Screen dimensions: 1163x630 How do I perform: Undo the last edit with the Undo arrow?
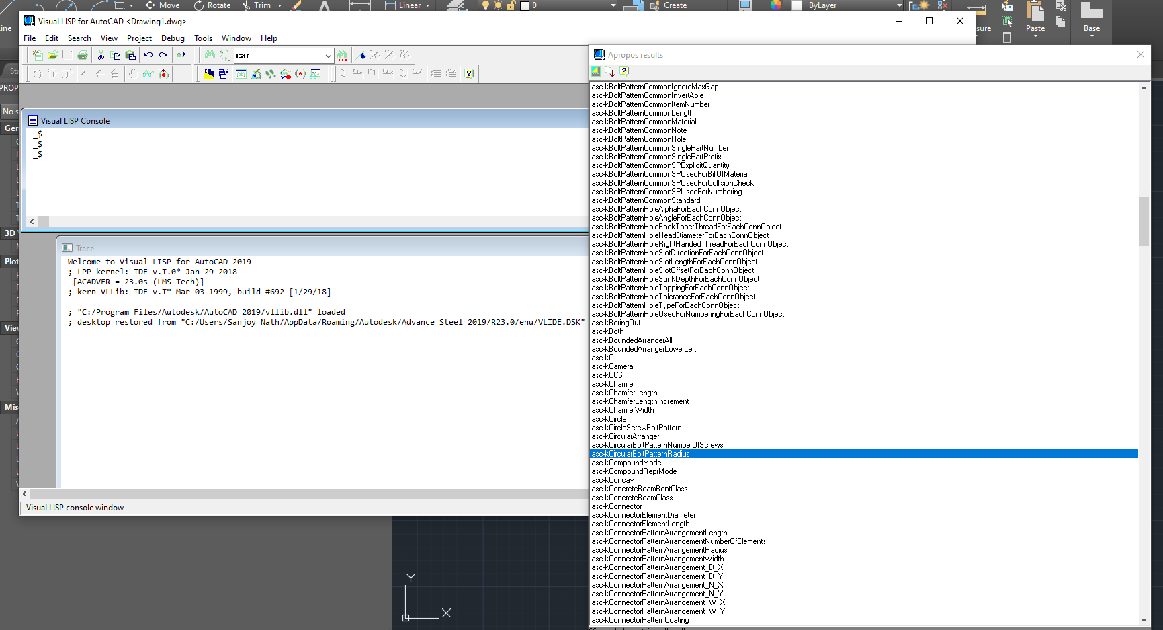148,55
